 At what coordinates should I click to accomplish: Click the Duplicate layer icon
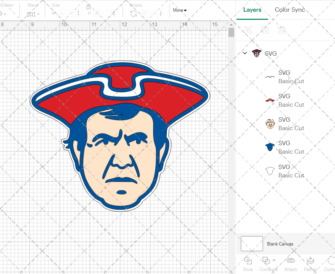[x=265, y=30]
